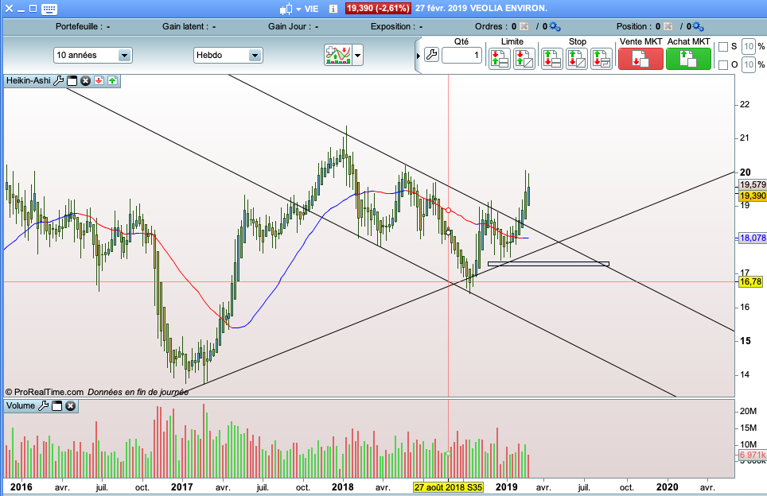Click the Heikin-Ashi panel window icon
Image resolution: width=767 pixels, height=496 pixels.
click(72, 80)
